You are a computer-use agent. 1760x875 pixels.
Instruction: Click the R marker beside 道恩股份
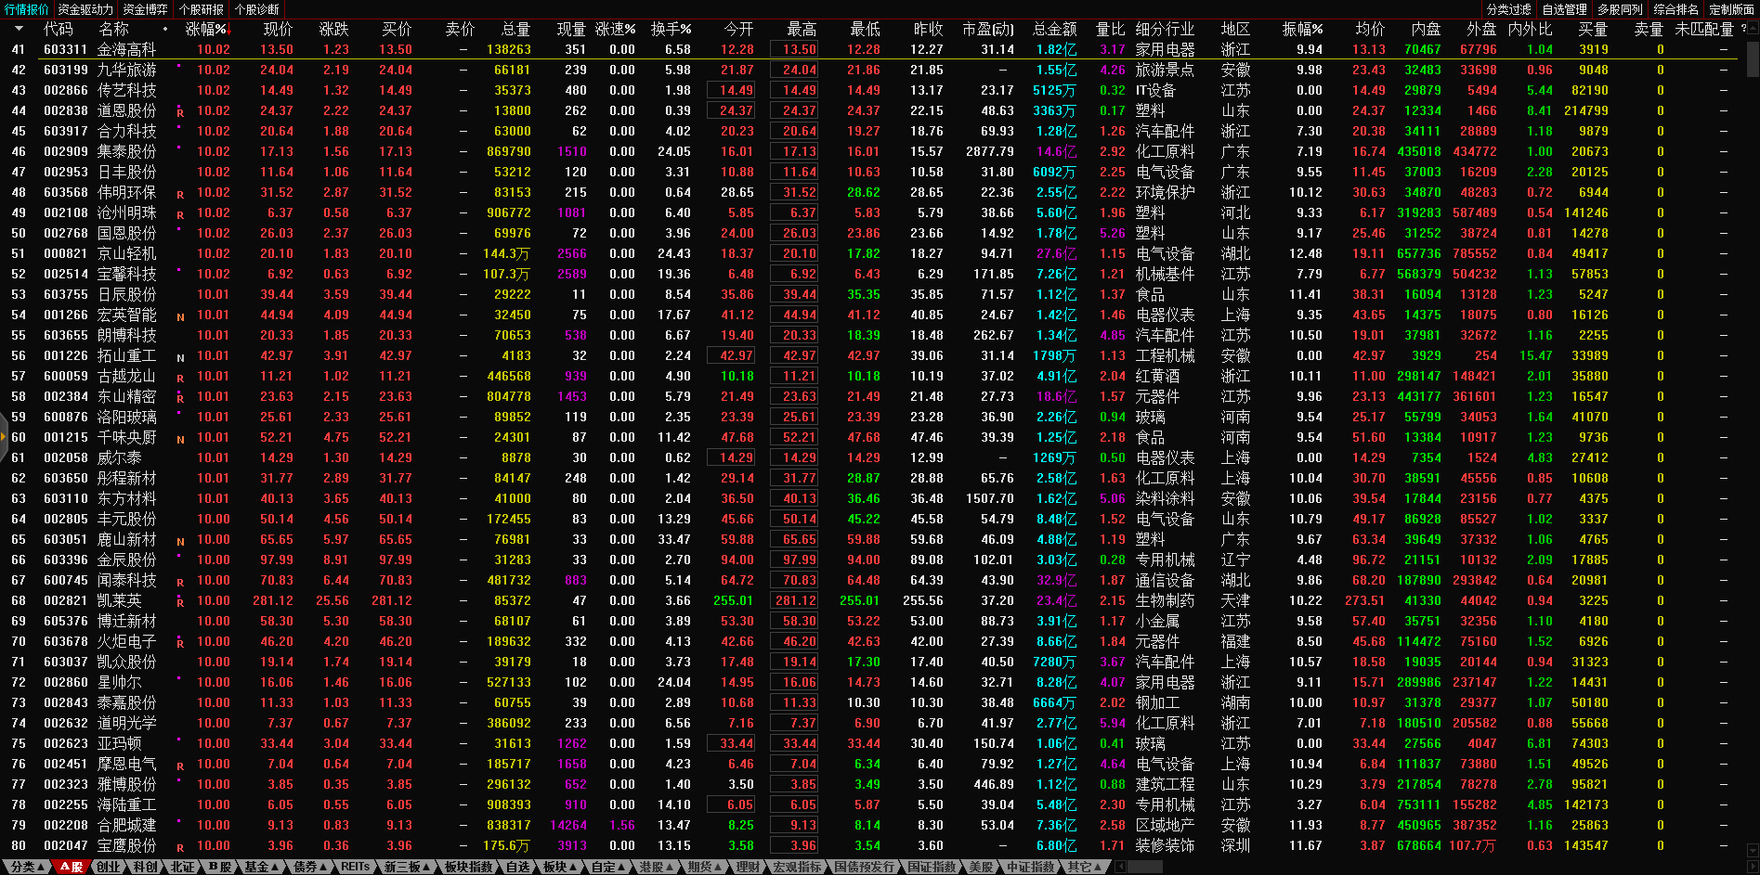coord(180,112)
